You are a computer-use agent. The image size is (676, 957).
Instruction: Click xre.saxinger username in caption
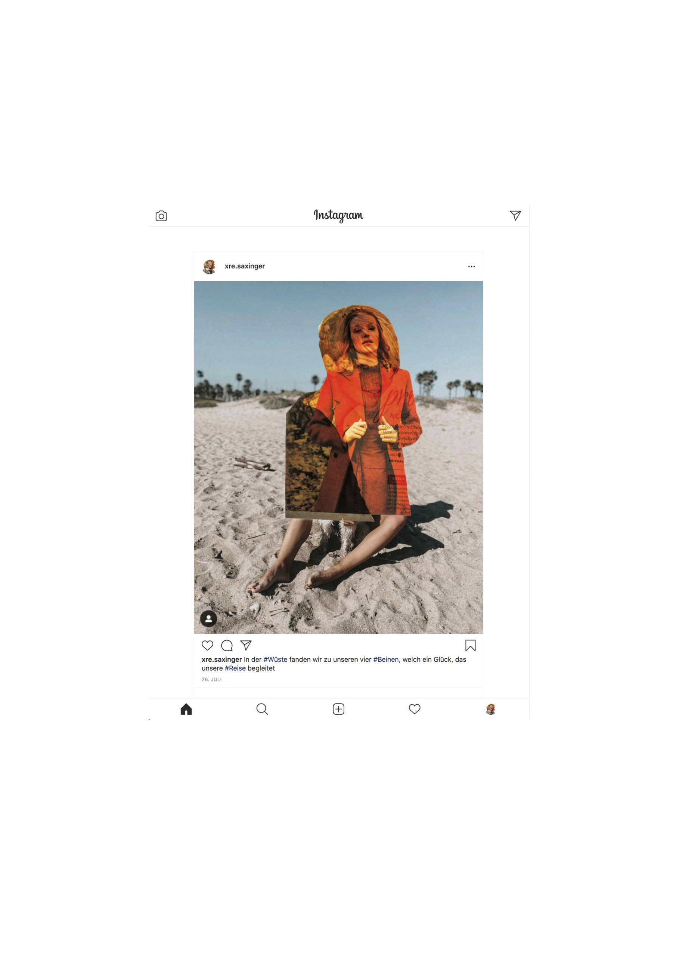(x=221, y=659)
